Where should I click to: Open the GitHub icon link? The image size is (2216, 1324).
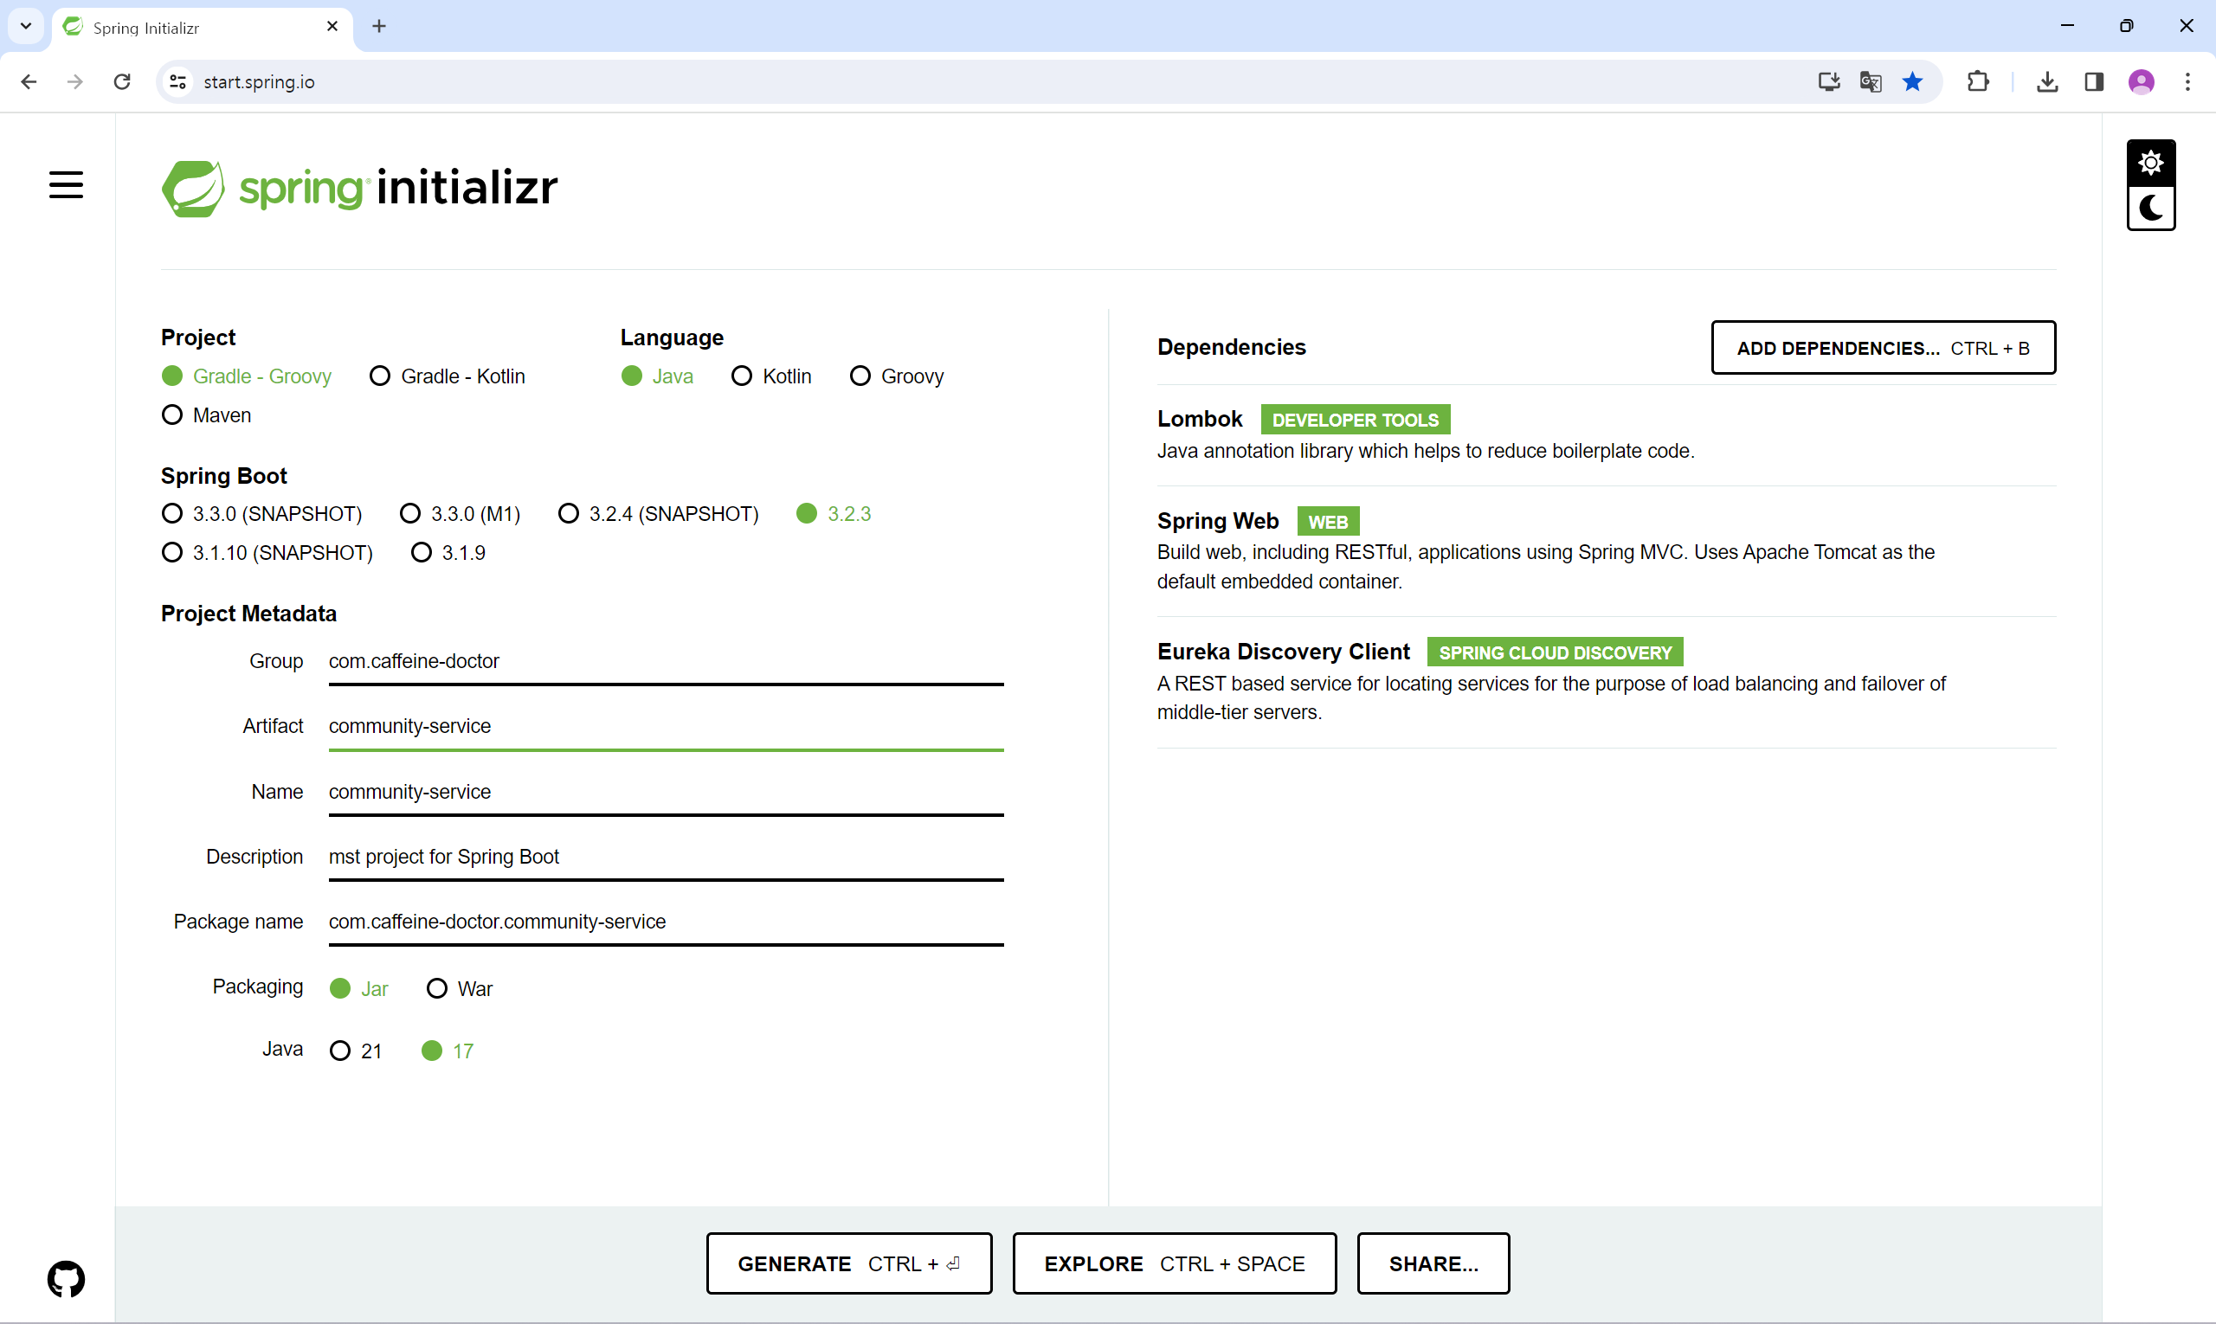click(66, 1278)
